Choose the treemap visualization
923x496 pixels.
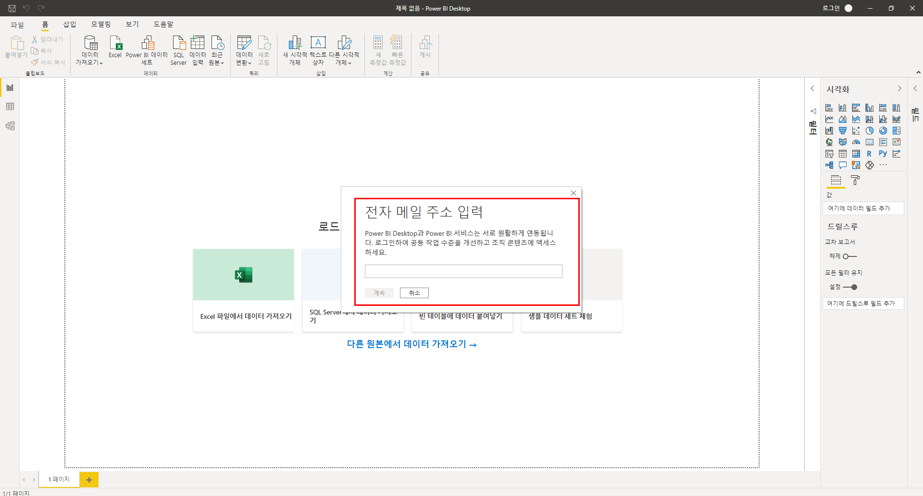coord(897,131)
